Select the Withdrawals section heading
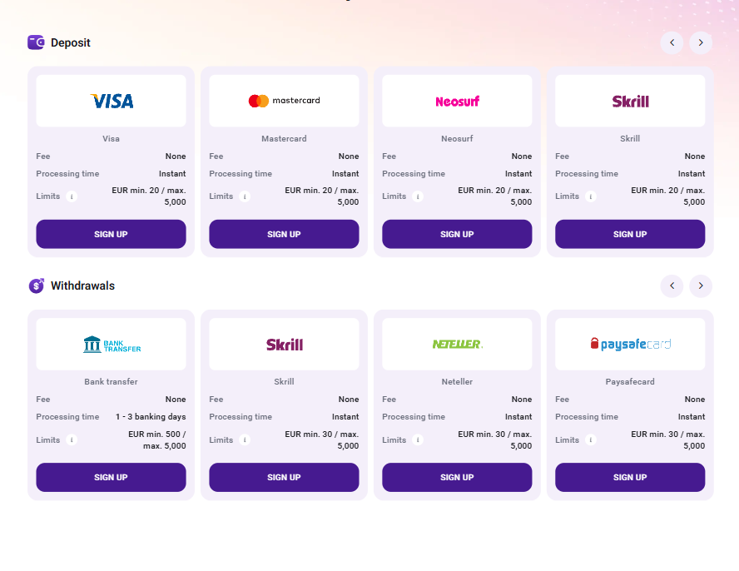Viewport: 739px width, 571px height. tap(82, 285)
